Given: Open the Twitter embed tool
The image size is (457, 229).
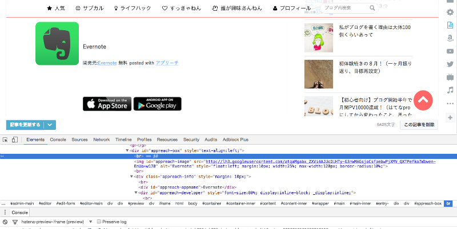Looking at the screenshot, I should pyautogui.click(x=450, y=64).
